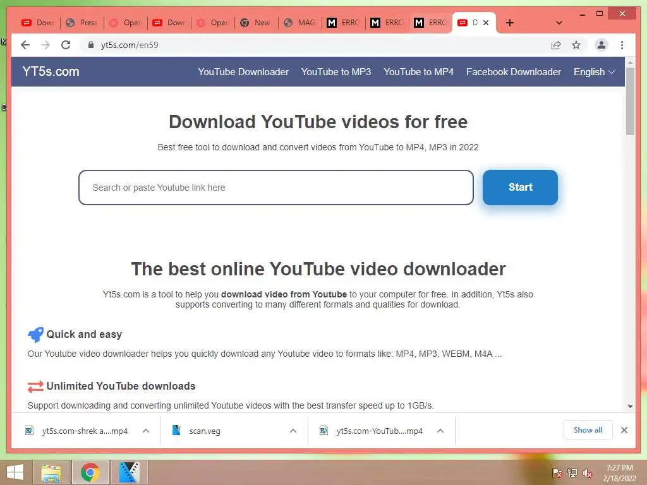Switch to the first Oper tab
Screen dimensions: 647x485
pos(125,23)
